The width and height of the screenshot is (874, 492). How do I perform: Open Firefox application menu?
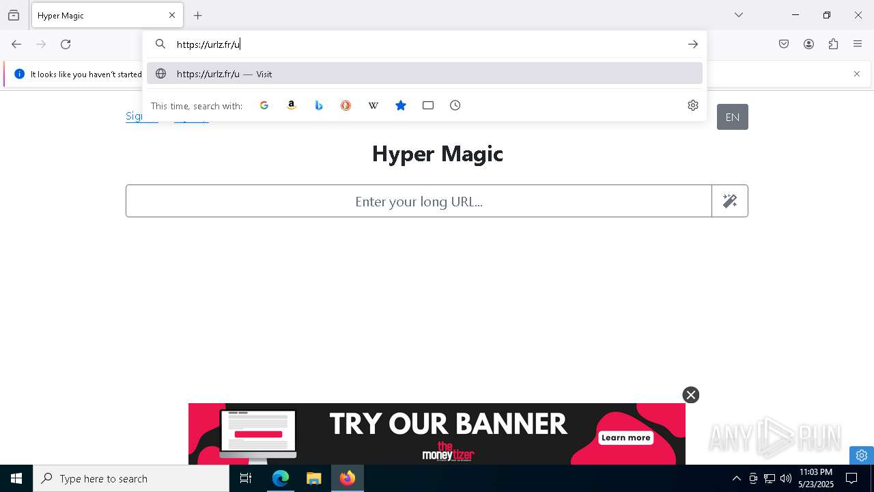pyautogui.click(x=858, y=44)
